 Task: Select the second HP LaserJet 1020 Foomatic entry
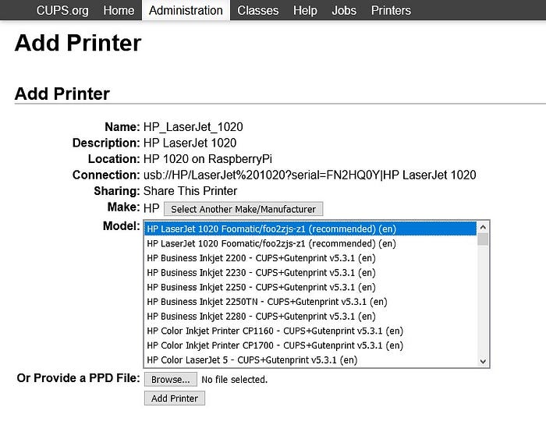[310, 243]
